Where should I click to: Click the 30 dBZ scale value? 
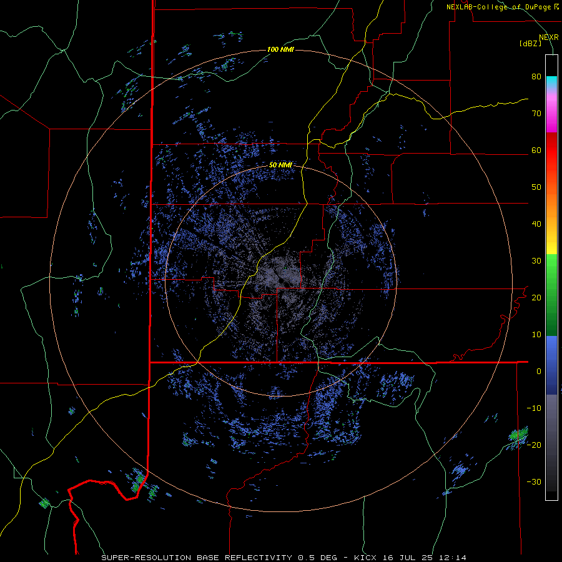tap(536, 261)
